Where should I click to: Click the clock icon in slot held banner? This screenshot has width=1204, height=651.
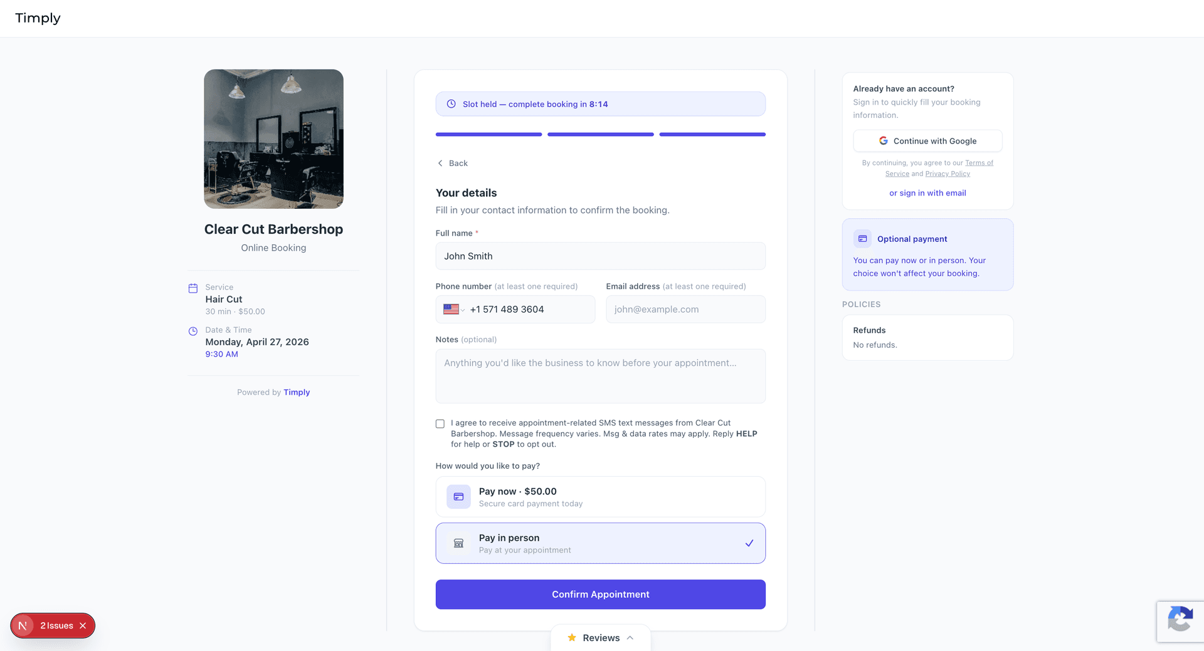point(451,104)
